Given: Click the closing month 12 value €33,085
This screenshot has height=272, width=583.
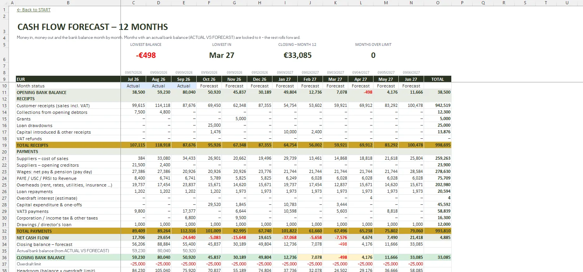Looking at the screenshot, I should click(297, 55).
